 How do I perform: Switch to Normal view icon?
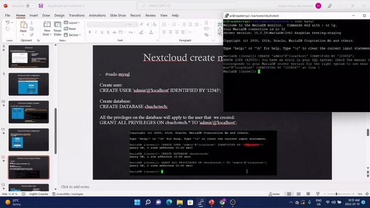289,194
